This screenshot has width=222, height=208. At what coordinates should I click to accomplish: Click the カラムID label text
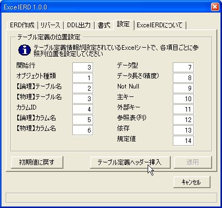point(26,107)
